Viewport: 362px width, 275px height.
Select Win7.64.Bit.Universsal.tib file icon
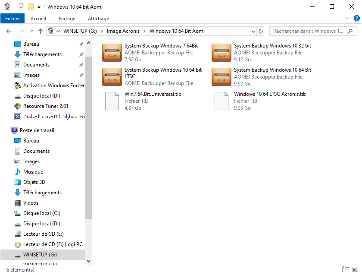(x=112, y=101)
